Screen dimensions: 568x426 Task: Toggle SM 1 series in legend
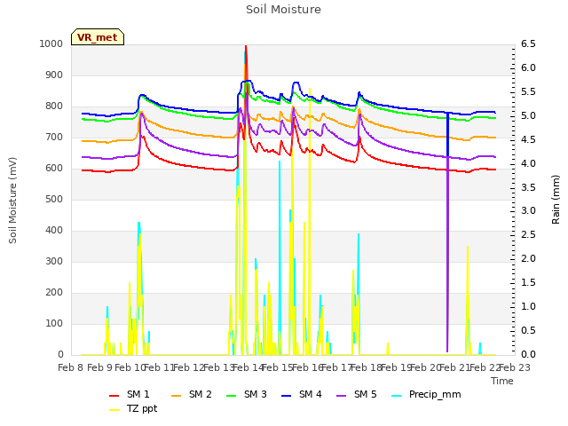click(x=130, y=394)
